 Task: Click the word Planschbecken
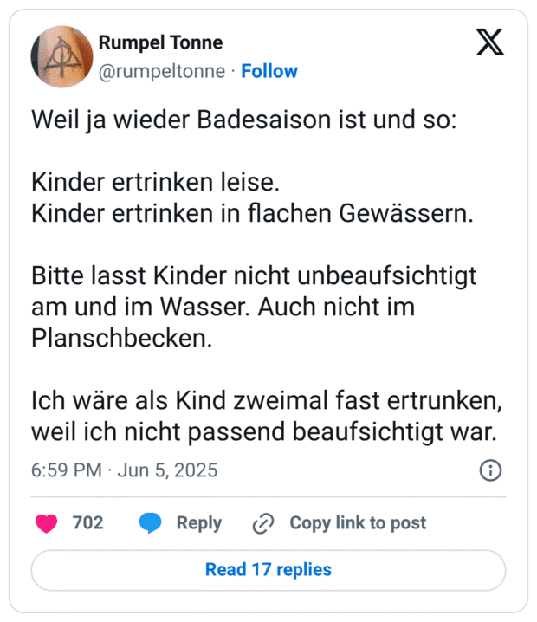point(122,339)
